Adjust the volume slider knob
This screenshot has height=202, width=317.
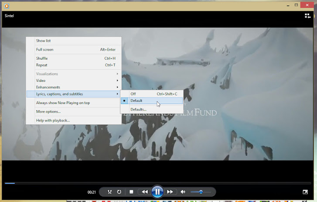click(201, 192)
